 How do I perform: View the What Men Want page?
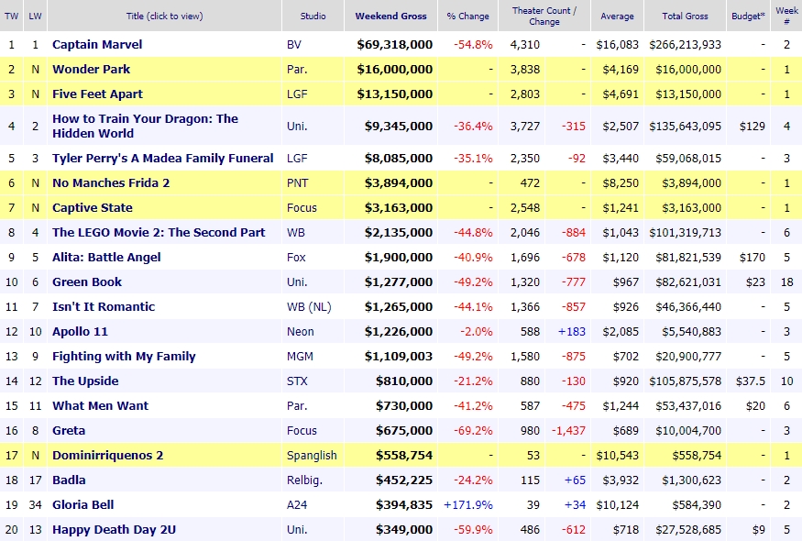[100, 406]
